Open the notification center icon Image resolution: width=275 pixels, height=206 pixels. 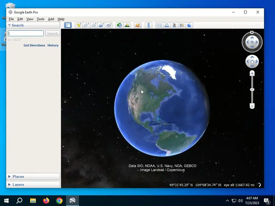point(267,201)
